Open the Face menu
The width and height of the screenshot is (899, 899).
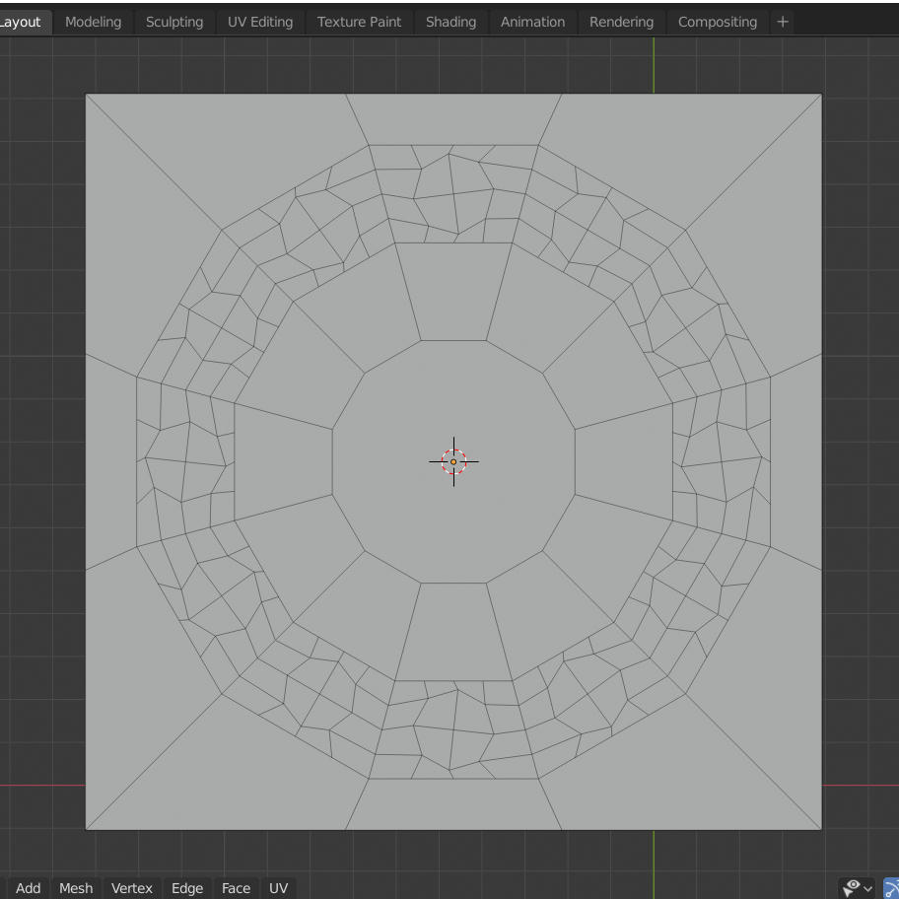236,887
